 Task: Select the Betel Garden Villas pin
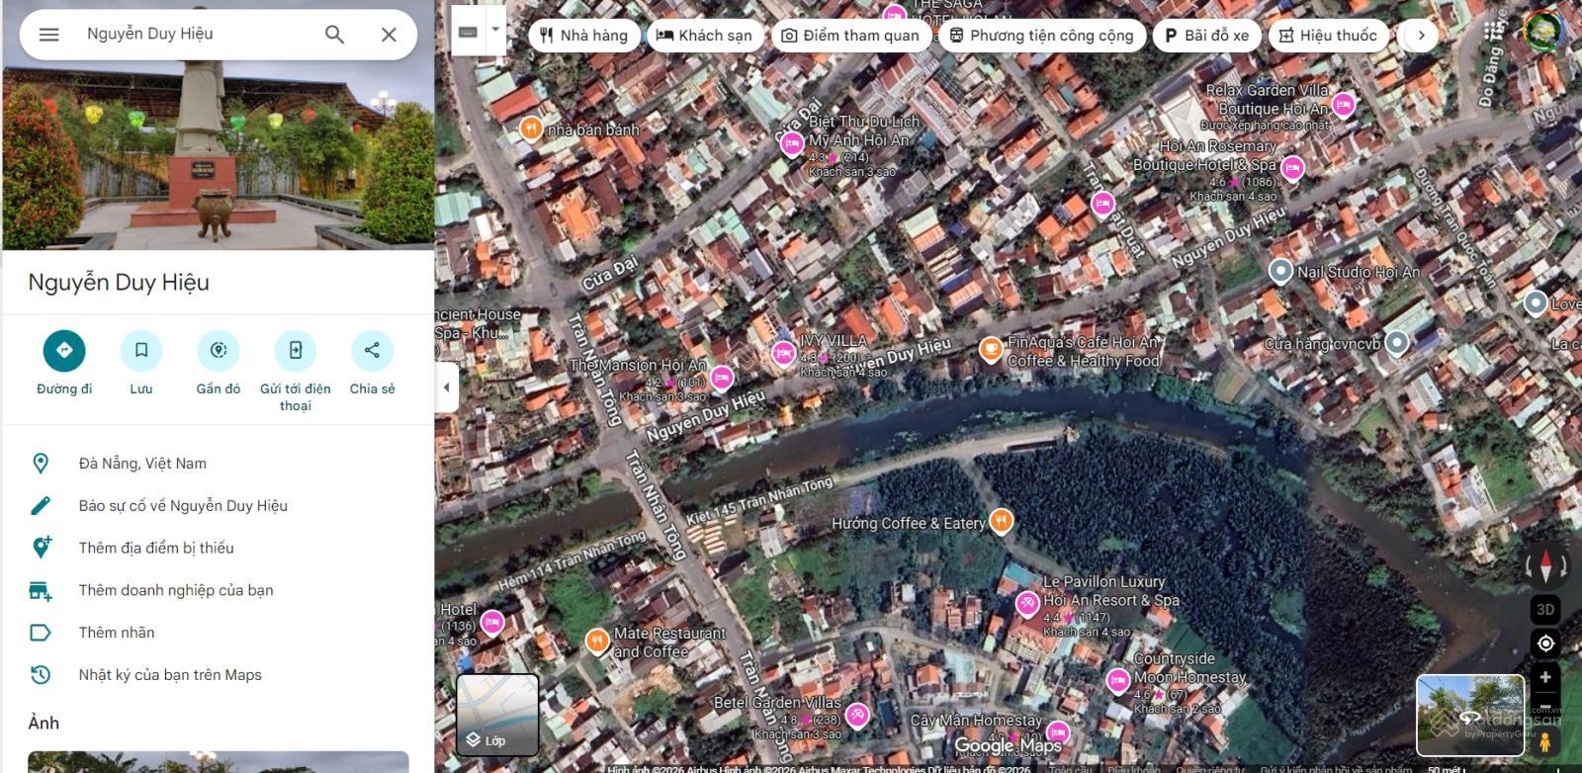[857, 714]
